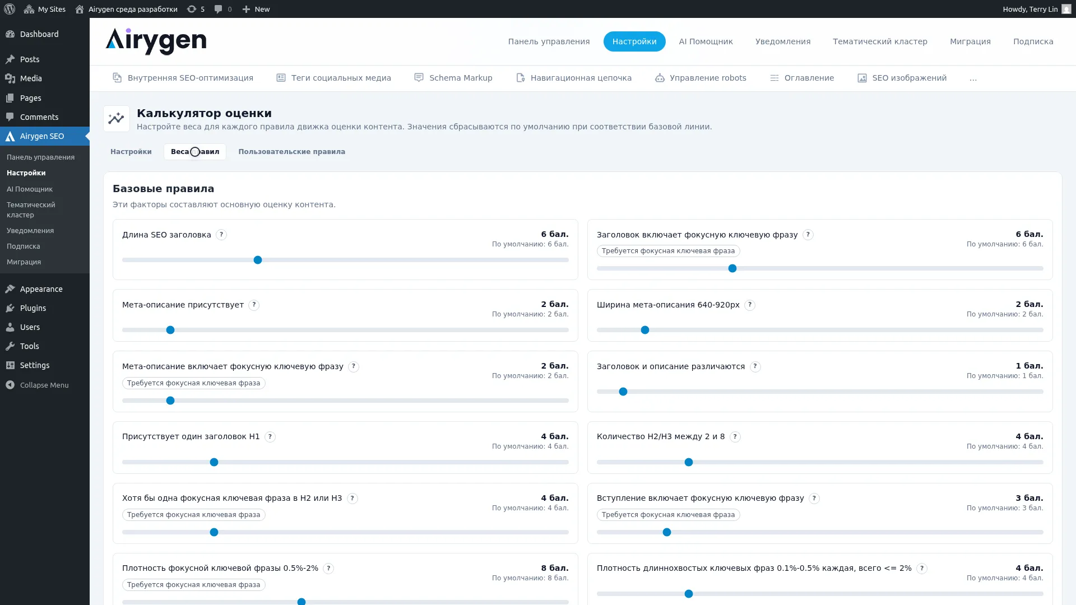
Task: Switch to Пользовательские правила sub-tab
Action: click(x=291, y=152)
